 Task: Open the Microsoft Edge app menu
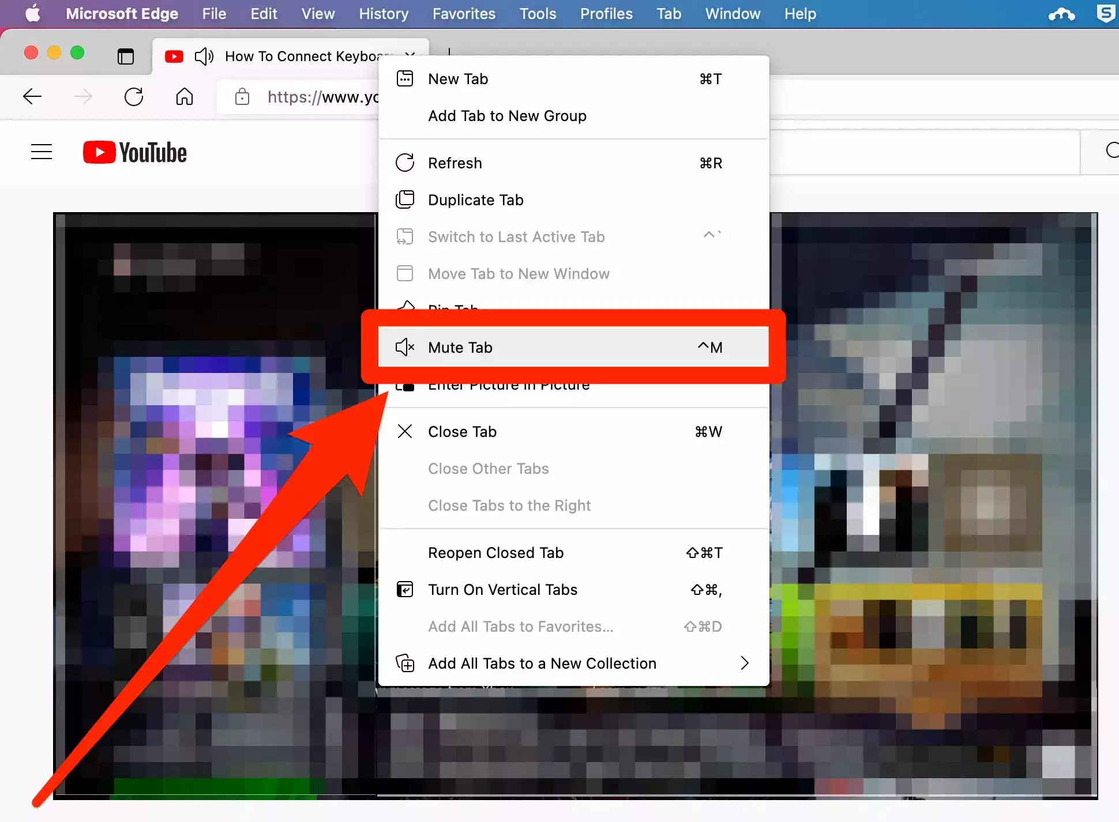[122, 13]
